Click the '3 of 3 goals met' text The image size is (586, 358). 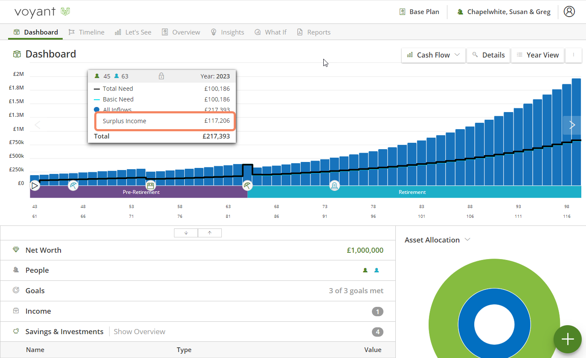356,291
